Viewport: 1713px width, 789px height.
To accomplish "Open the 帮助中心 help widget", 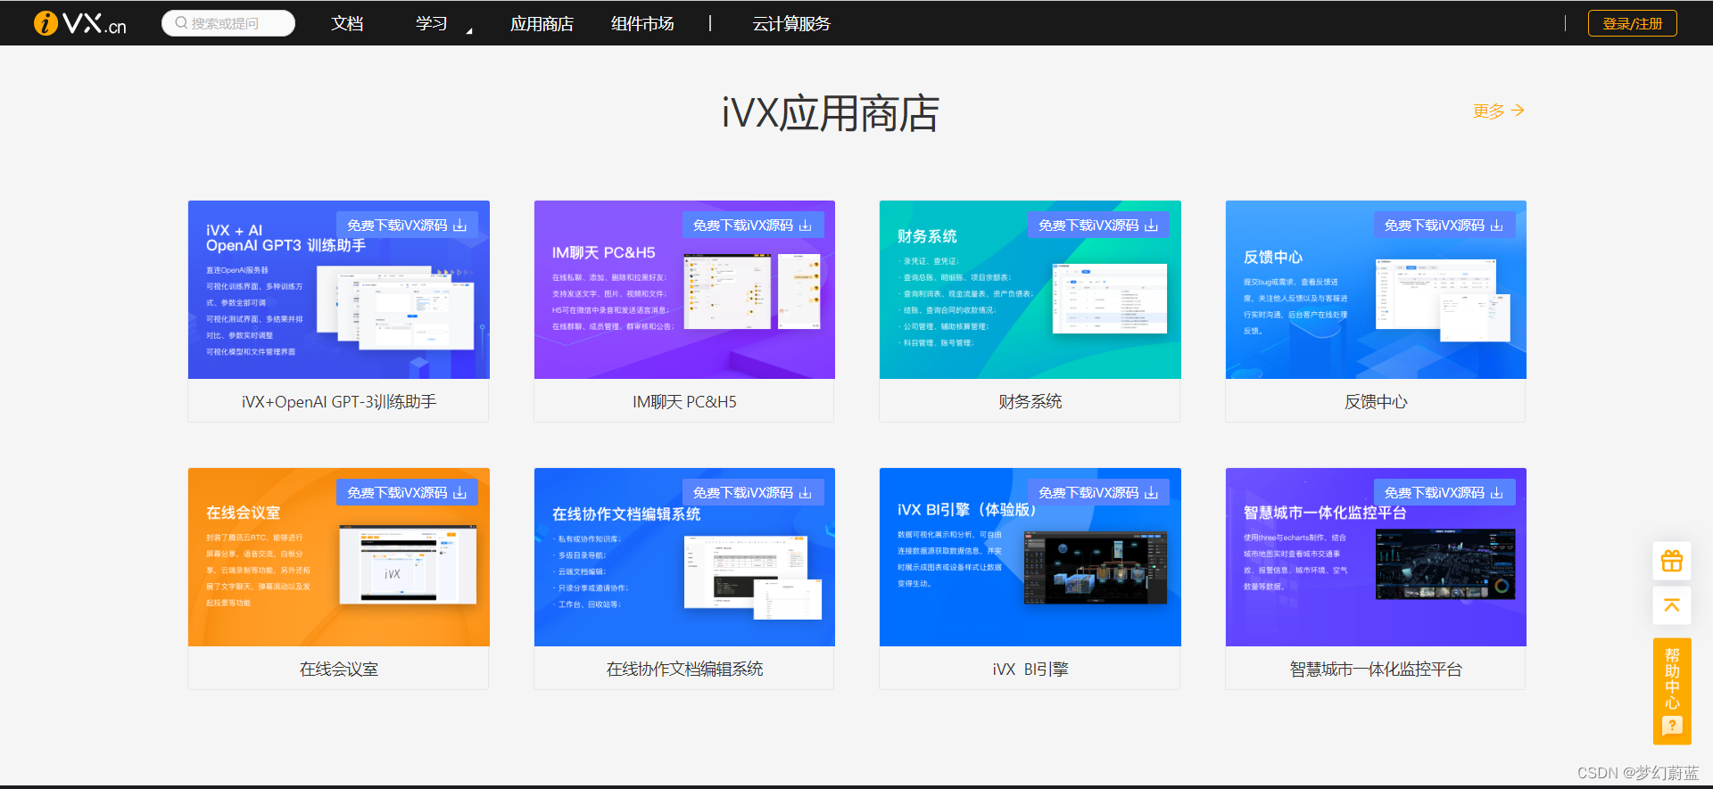I will pos(1672,691).
